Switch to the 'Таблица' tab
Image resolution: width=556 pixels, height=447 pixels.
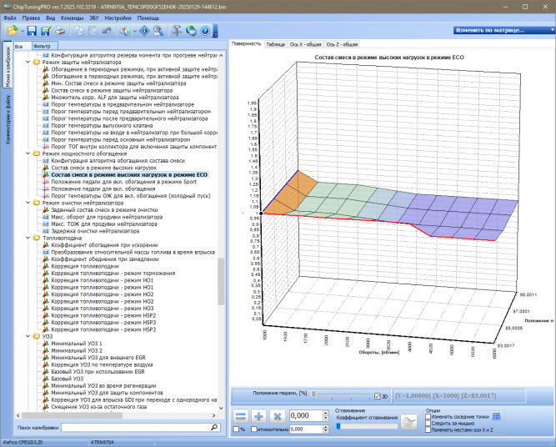click(276, 44)
